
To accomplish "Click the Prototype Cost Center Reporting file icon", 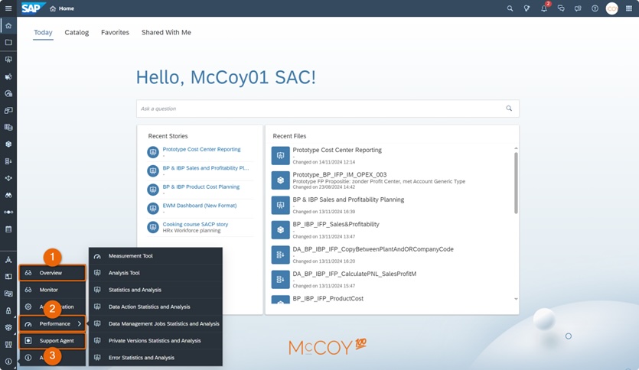I will pos(280,155).
